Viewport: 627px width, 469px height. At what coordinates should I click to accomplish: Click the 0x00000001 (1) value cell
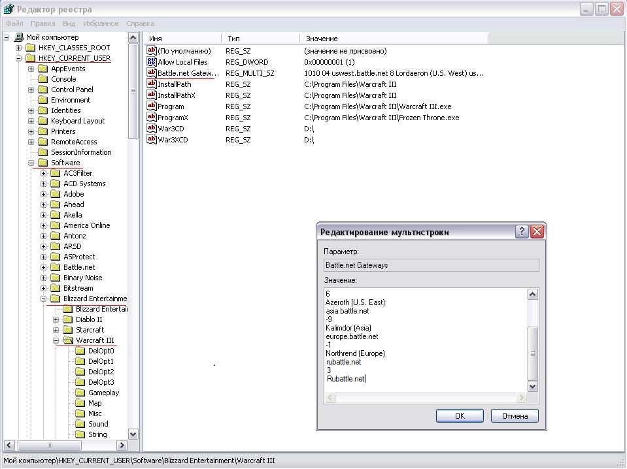(x=330, y=62)
